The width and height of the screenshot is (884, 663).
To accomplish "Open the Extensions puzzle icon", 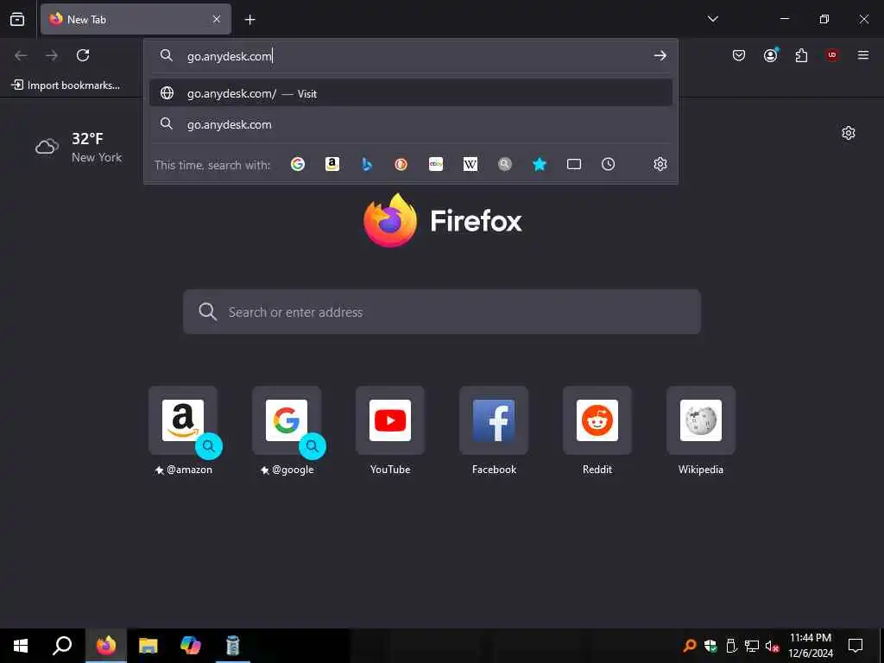I will click(x=801, y=55).
